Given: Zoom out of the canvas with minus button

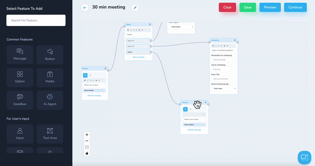Looking at the screenshot, I should 87,141.
